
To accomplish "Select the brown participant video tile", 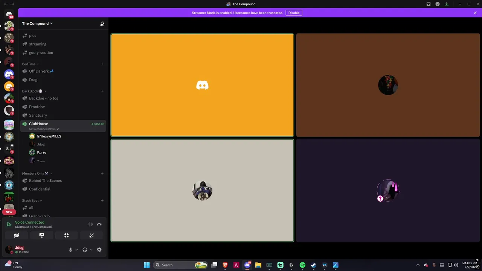I will (x=388, y=85).
